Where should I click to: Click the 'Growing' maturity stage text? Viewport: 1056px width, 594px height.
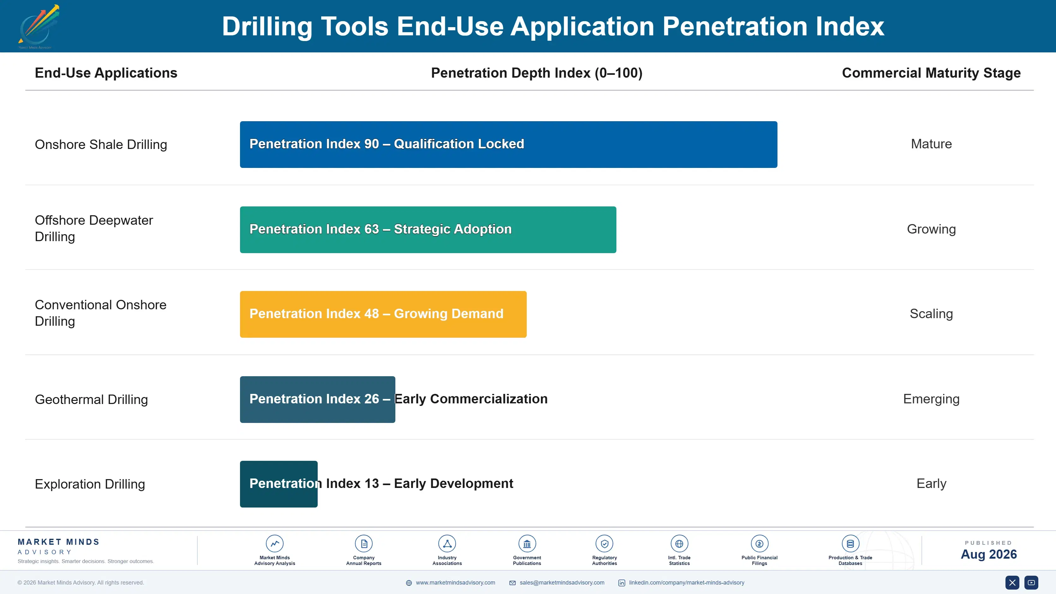point(931,229)
